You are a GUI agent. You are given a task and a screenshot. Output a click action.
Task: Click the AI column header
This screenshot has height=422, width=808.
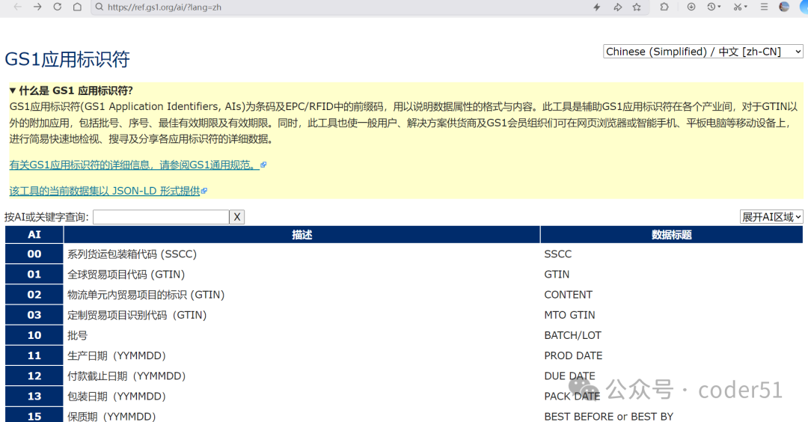[34, 234]
